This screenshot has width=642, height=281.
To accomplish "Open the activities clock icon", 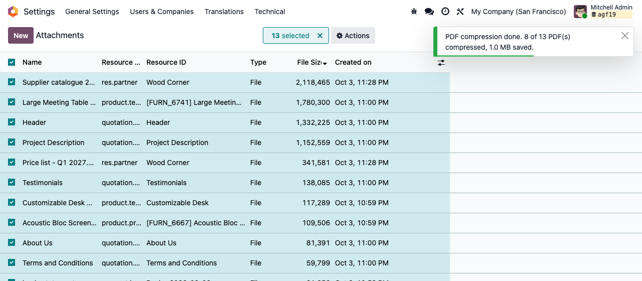I will coord(445,12).
